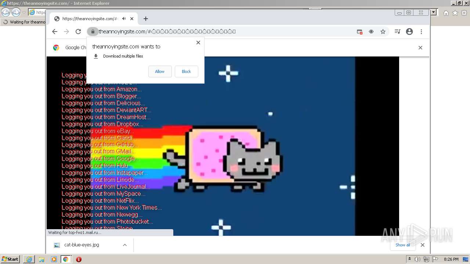This screenshot has width=470, height=264.
Task: Open Internet Explorer Home icon
Action: (x=446, y=13)
